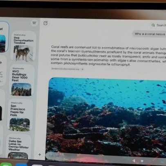
Task: Start a new chat with compose icon
Action: tap(45, 23)
